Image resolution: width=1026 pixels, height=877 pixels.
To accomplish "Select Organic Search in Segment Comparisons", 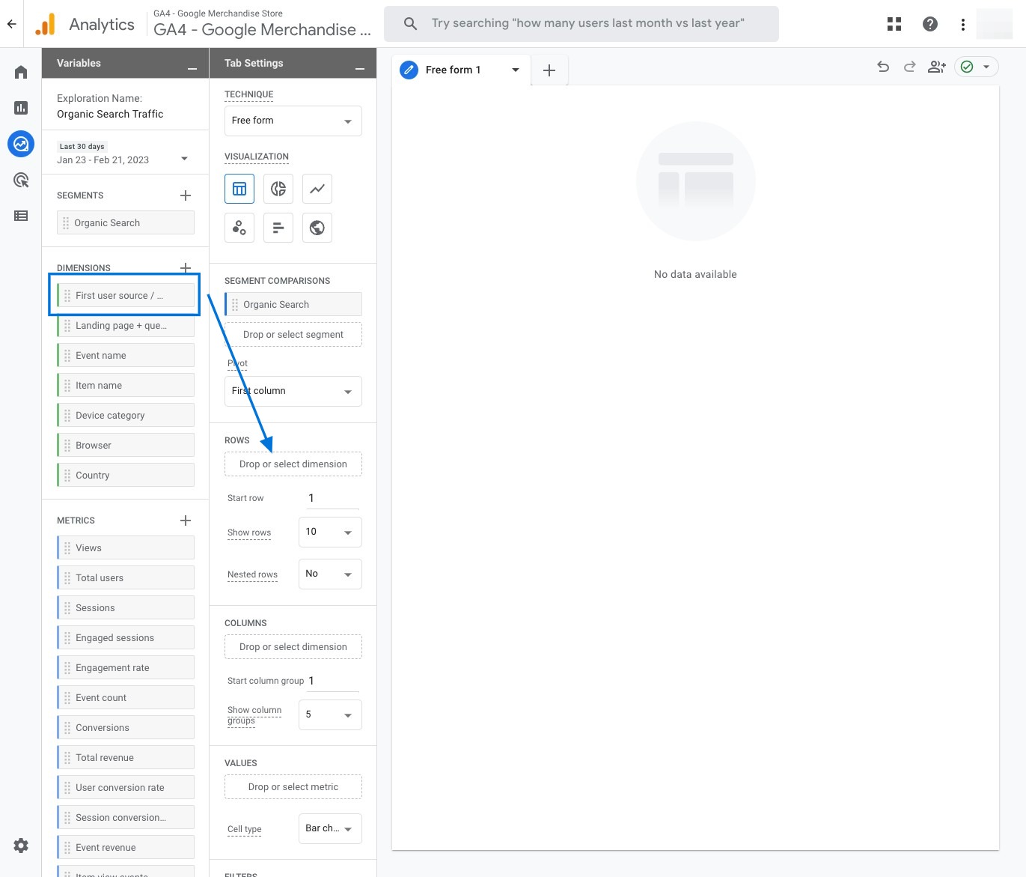I will pos(293,305).
